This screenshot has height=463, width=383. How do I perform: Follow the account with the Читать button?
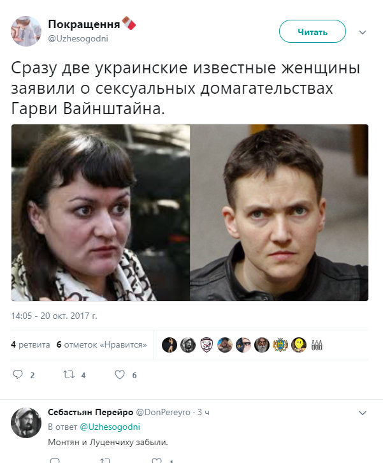coord(312,31)
